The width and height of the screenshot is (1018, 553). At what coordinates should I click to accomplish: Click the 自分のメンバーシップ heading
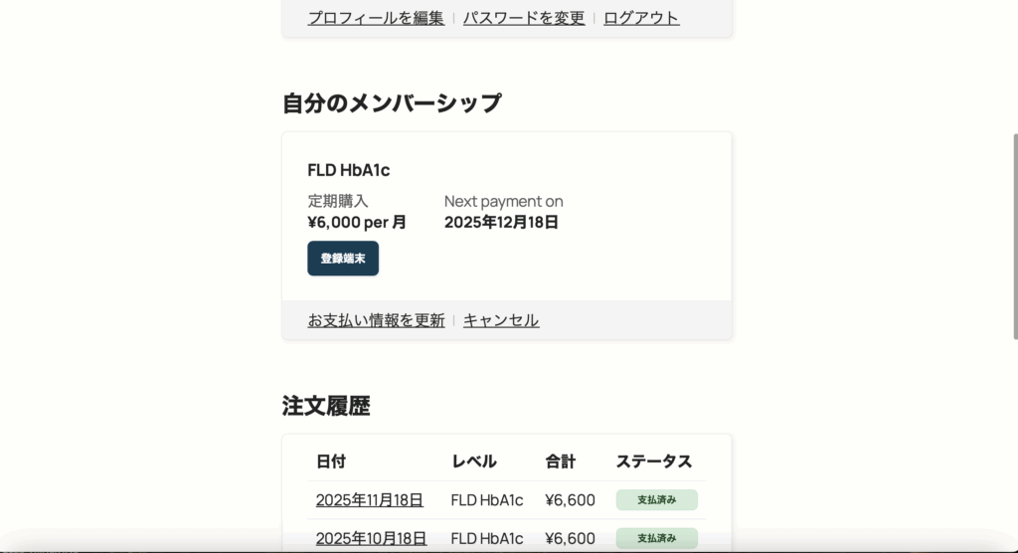click(392, 102)
